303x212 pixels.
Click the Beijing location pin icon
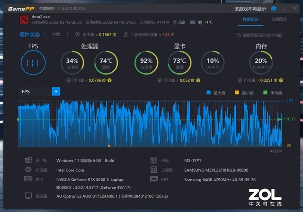[175, 23]
